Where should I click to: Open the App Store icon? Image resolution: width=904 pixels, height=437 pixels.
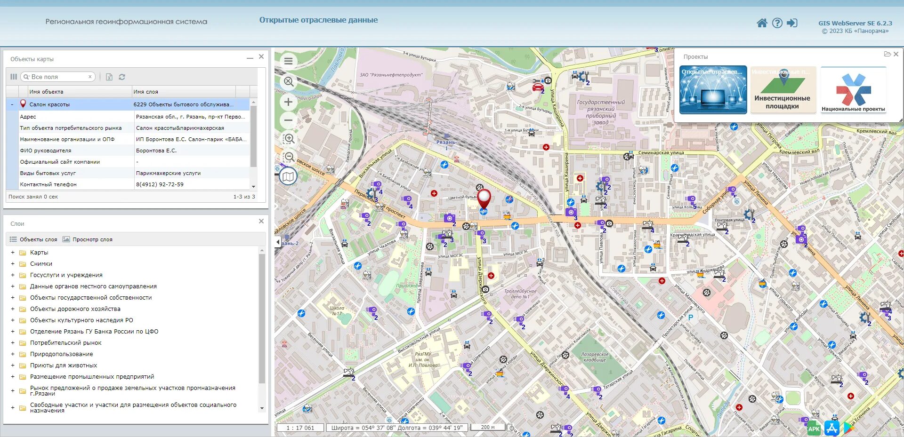pos(832,428)
